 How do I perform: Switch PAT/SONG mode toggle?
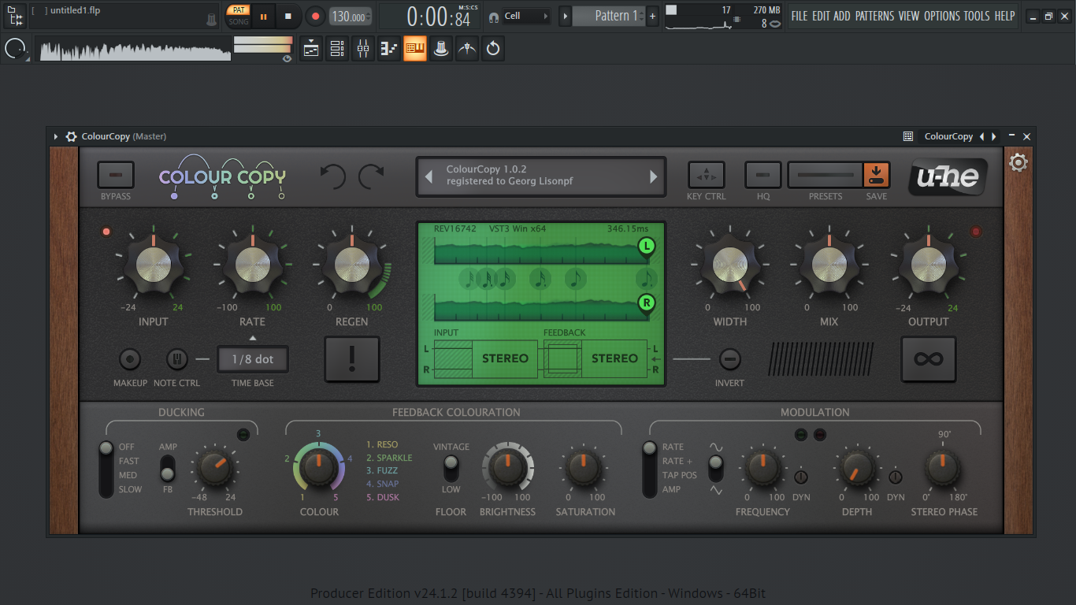click(239, 16)
